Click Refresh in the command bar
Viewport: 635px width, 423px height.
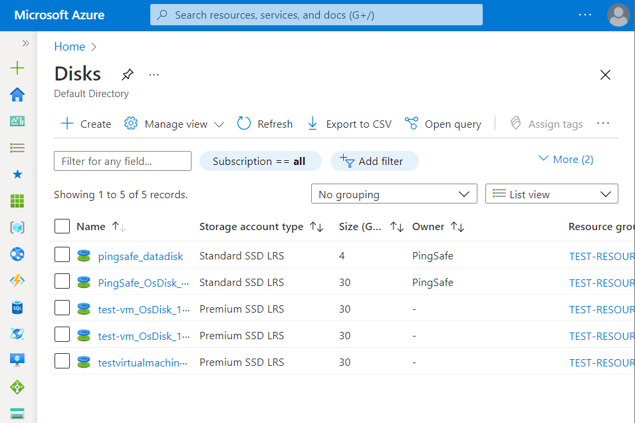coord(265,124)
